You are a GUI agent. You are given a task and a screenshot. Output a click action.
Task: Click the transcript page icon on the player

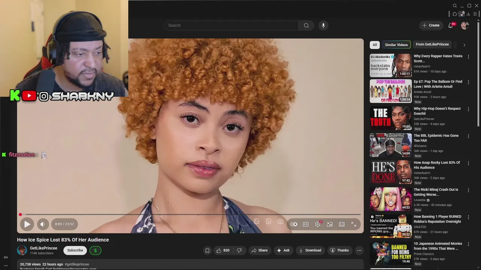coord(268,222)
